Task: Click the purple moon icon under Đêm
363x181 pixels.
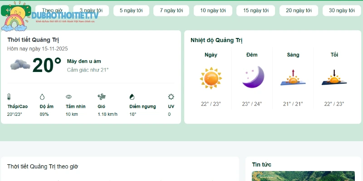Action: (x=253, y=77)
